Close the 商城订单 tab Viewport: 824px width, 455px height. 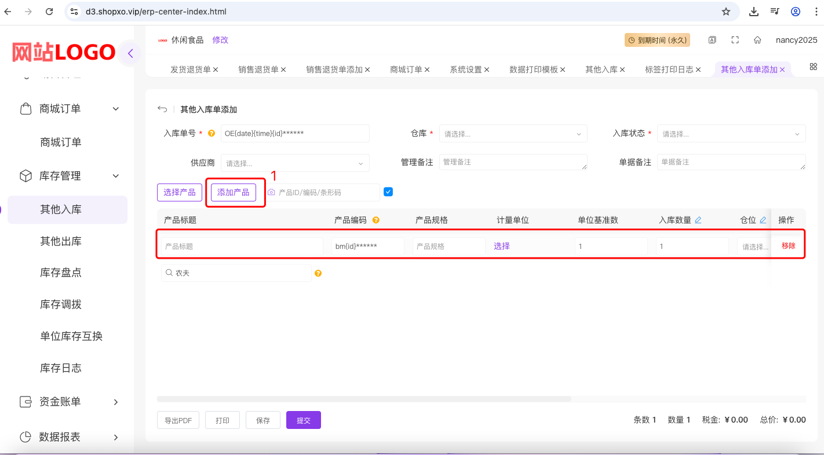pyautogui.click(x=427, y=69)
